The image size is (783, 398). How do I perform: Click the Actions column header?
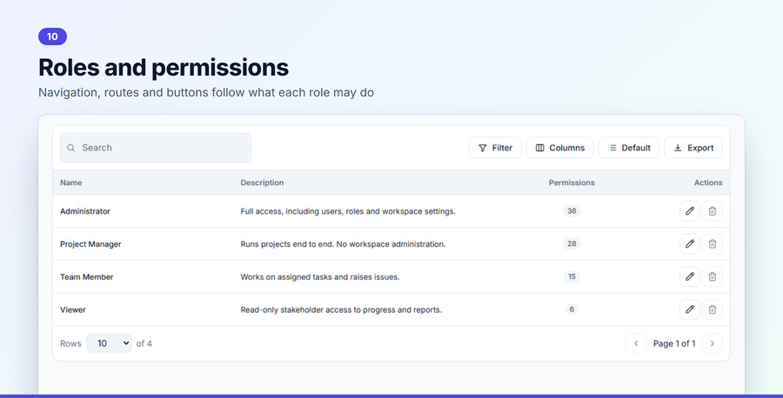click(x=708, y=182)
